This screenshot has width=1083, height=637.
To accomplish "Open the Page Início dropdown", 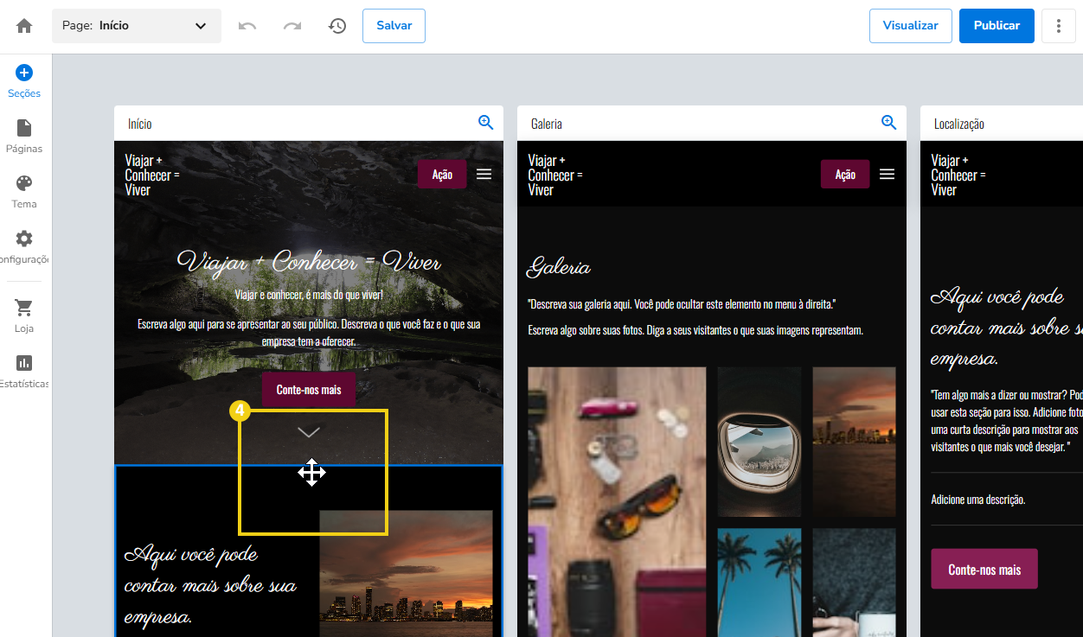I will coord(137,26).
